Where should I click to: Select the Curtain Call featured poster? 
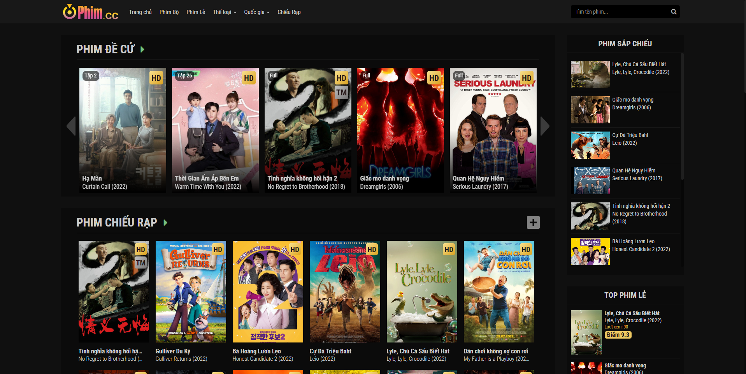[123, 130]
